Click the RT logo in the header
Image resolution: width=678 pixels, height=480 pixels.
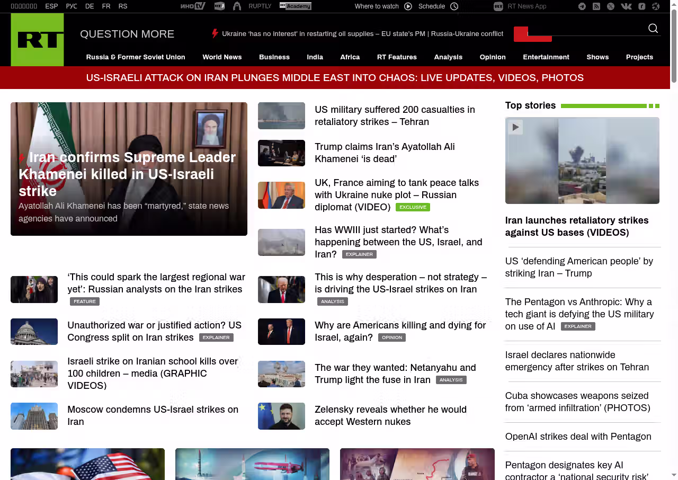pos(37,40)
